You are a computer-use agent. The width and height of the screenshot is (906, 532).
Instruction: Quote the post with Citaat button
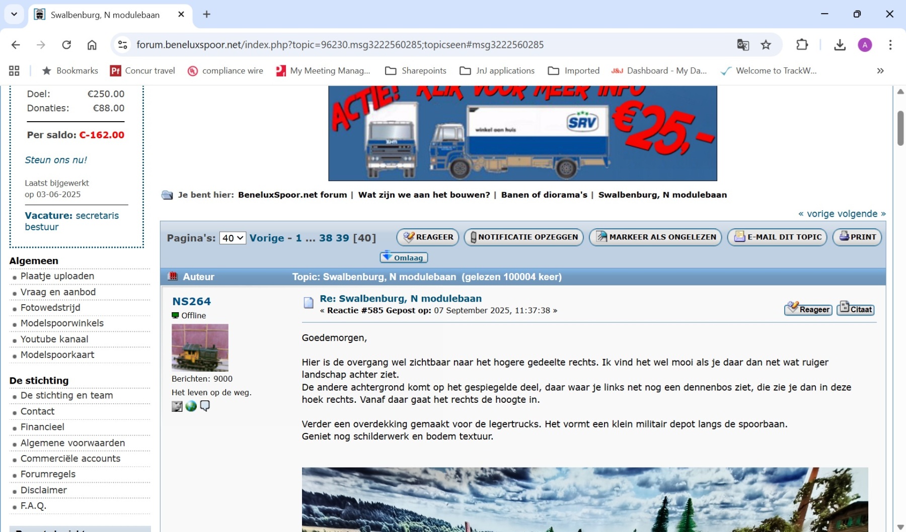click(856, 309)
